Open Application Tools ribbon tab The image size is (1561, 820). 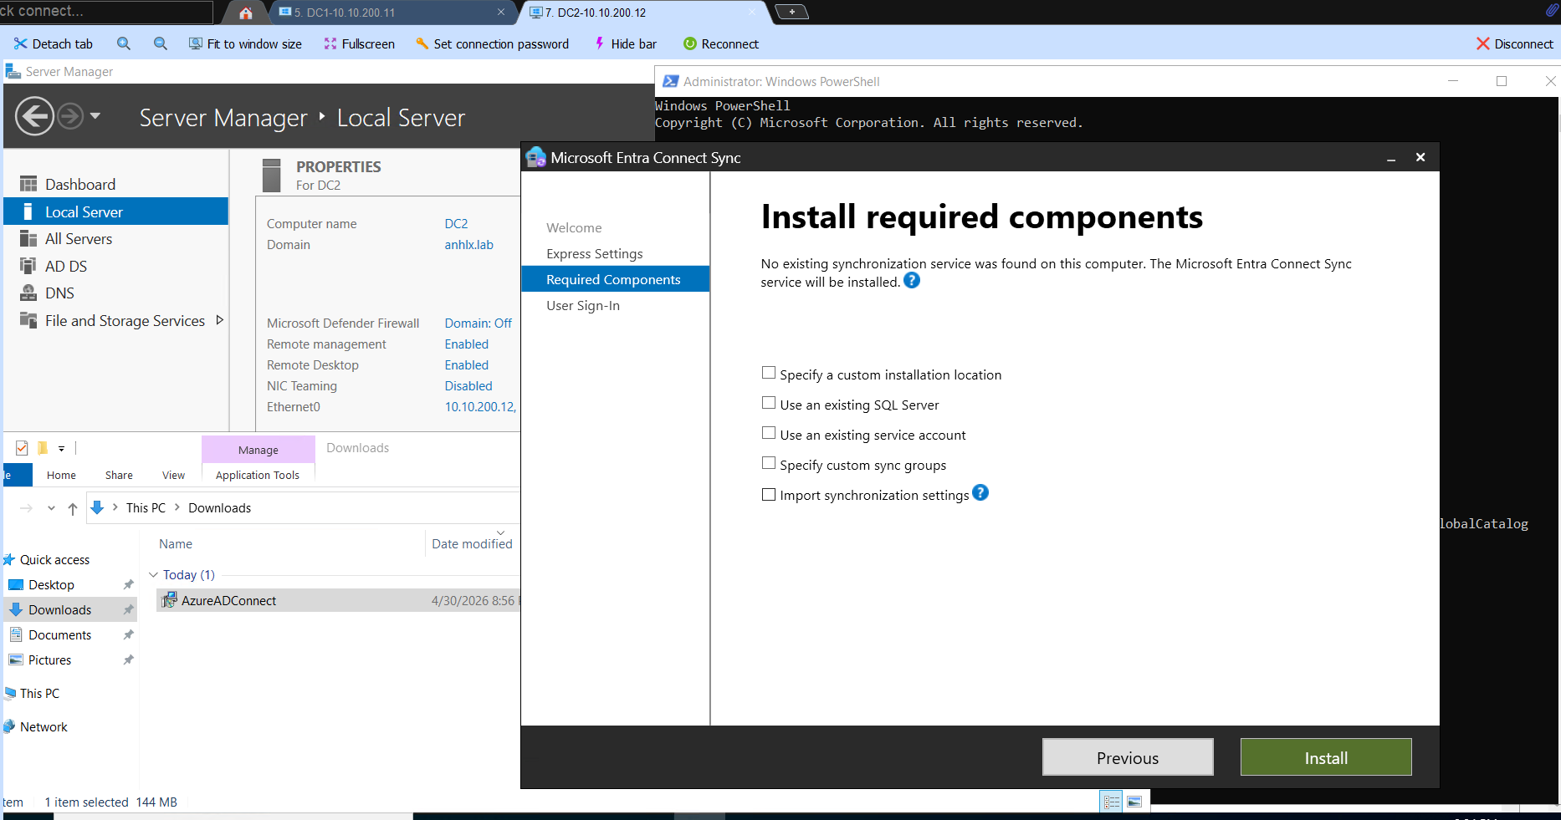click(x=258, y=475)
